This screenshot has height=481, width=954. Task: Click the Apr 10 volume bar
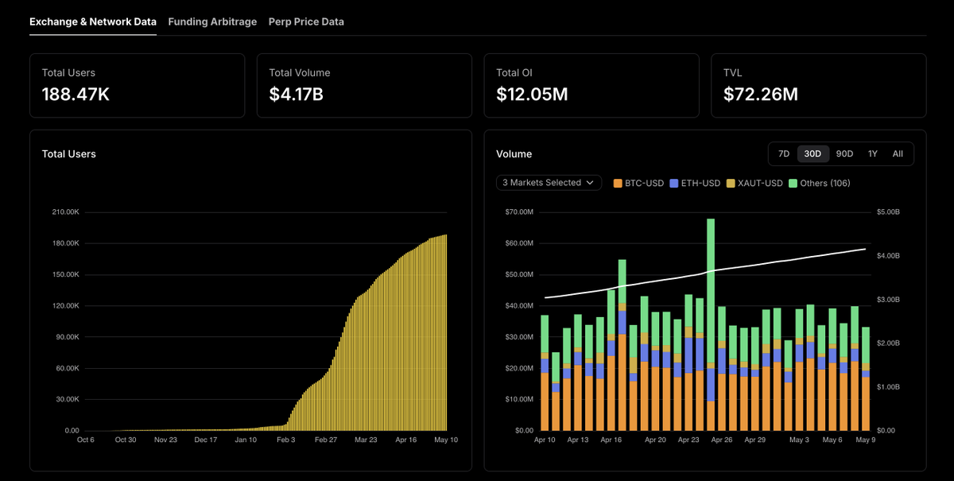click(x=545, y=373)
